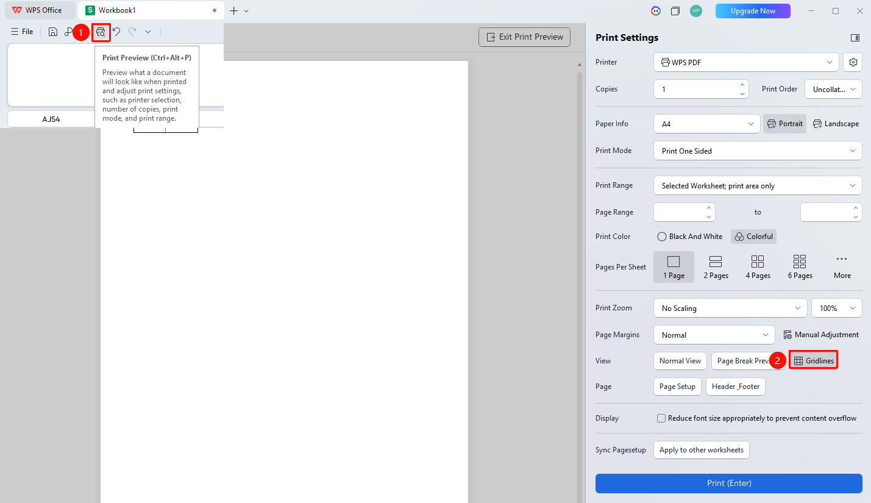The height and width of the screenshot is (503, 871).
Task: Click the Redo arrow icon
Action: point(132,32)
